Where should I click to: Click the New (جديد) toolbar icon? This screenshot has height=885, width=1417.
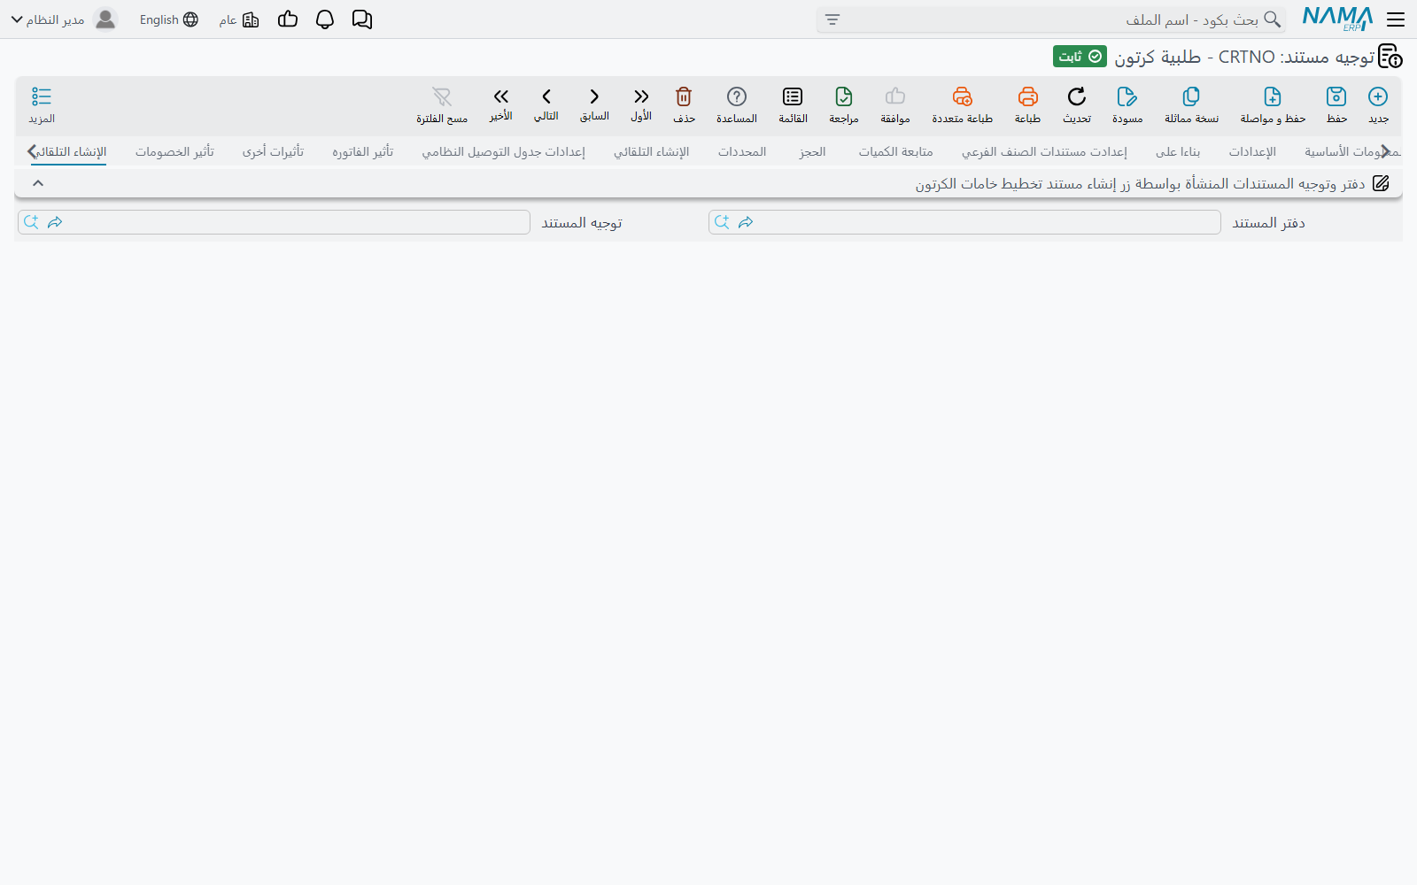[x=1378, y=104]
